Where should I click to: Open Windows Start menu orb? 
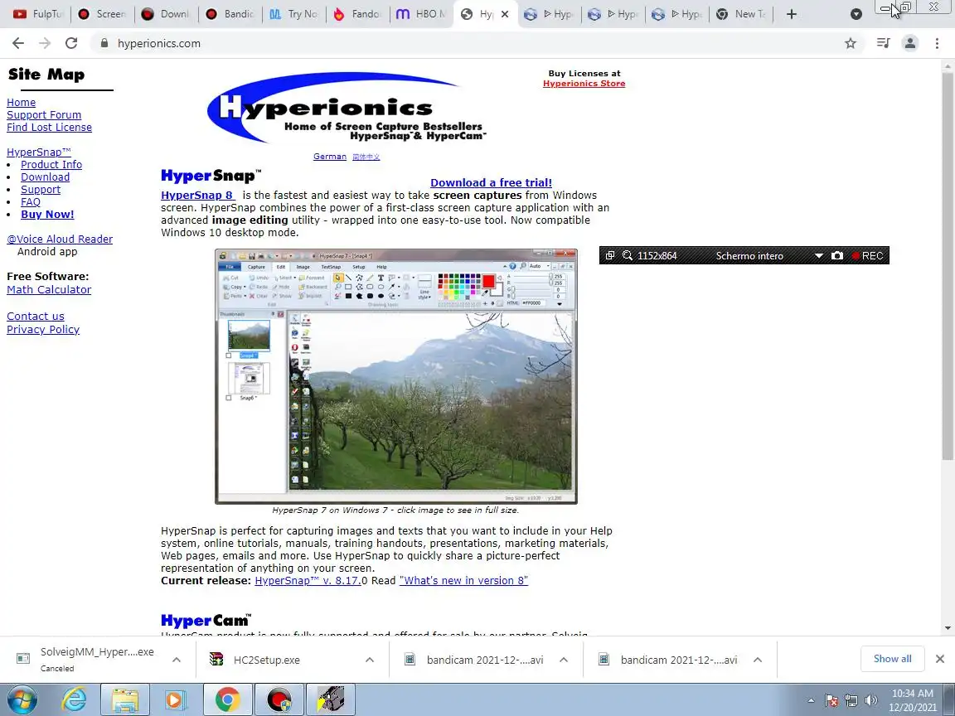(x=22, y=699)
